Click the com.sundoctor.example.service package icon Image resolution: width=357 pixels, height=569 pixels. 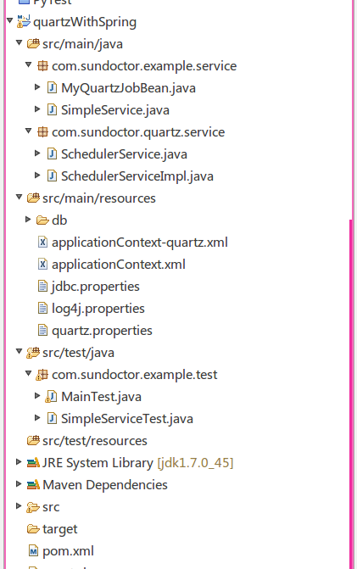pos(42,65)
